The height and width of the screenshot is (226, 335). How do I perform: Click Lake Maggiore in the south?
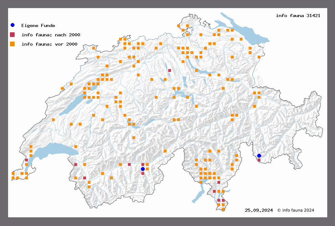(x=199, y=194)
